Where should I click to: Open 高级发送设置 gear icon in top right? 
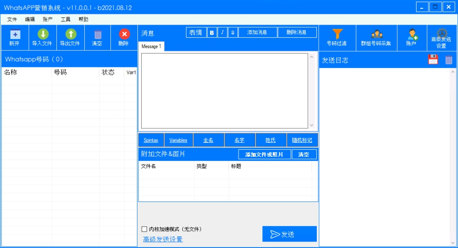pyautogui.click(x=441, y=33)
